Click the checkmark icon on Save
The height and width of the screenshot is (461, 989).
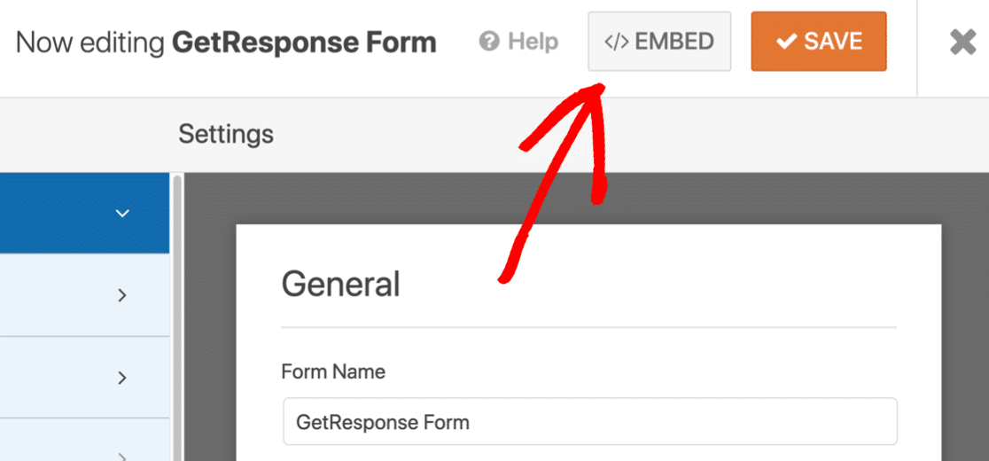787,42
